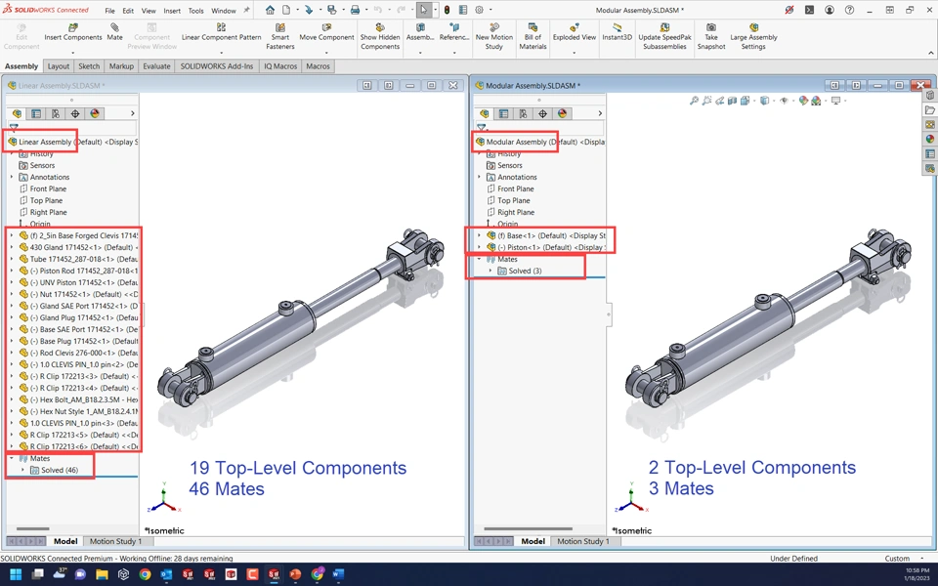938x586 pixels.
Task: Open Hide/Show Items eye in view toolbar
Action: point(784,101)
